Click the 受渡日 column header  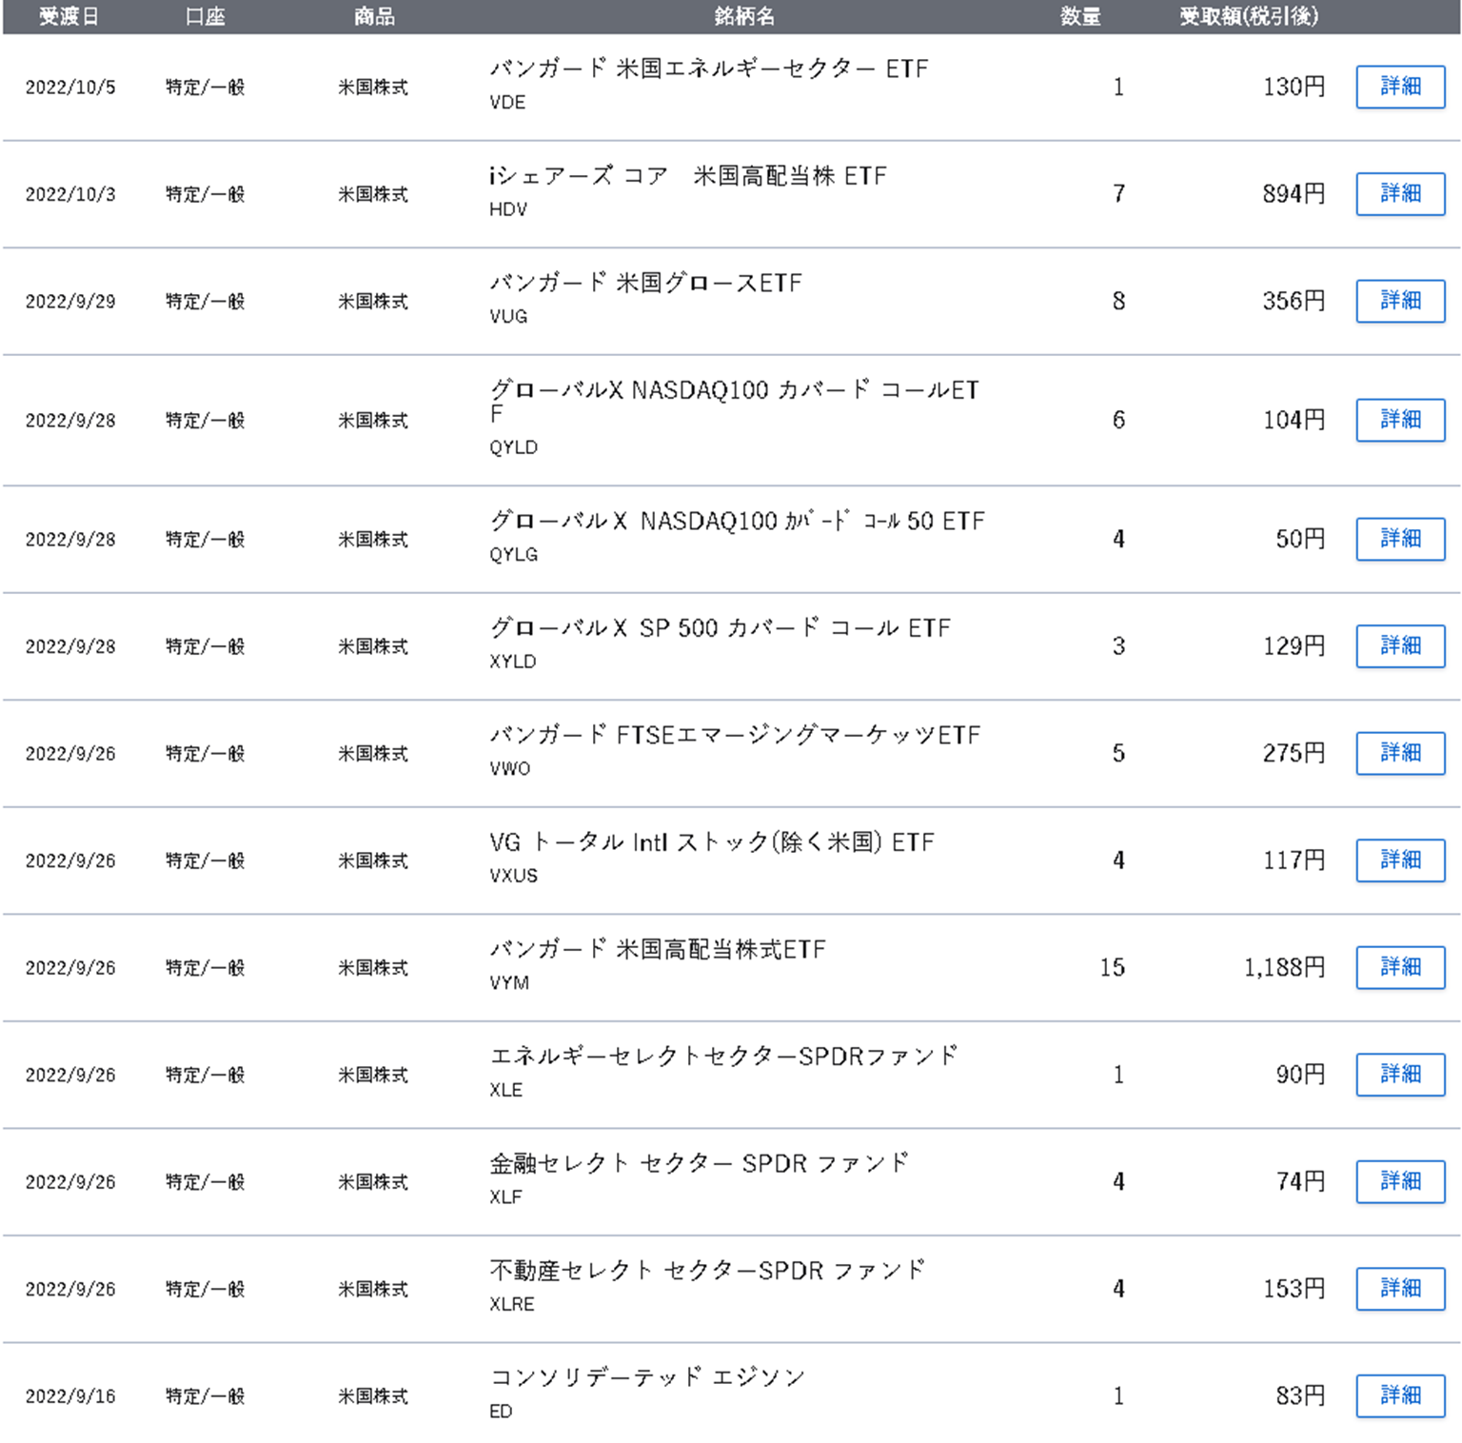point(69,16)
